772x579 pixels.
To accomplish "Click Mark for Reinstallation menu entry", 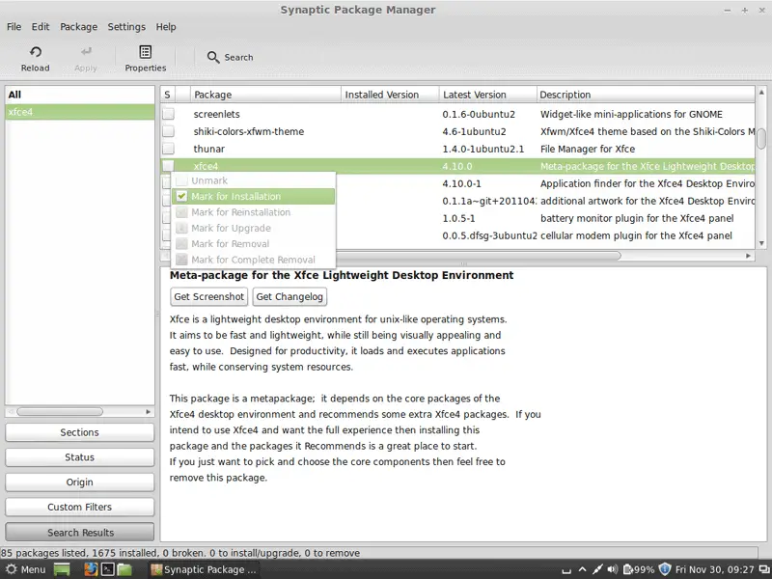I will (253, 212).
